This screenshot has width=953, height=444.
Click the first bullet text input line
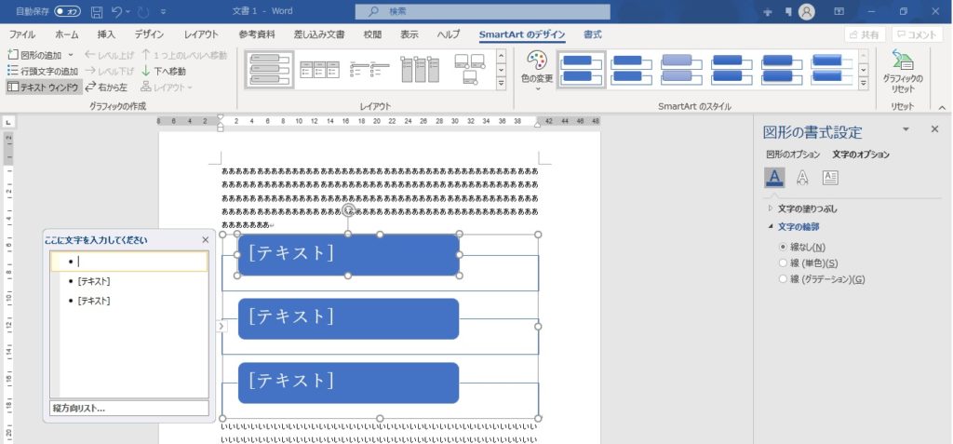[140, 262]
